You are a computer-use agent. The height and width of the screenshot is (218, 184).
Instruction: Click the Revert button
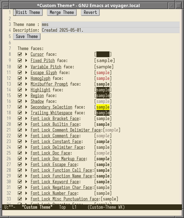pos(90,13)
